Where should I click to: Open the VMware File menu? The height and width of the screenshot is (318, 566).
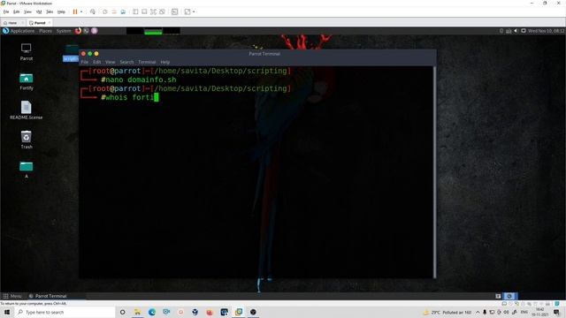[6, 11]
